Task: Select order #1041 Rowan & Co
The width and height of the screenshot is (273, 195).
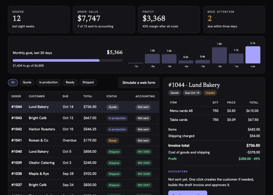Action: pyautogui.click(x=84, y=140)
